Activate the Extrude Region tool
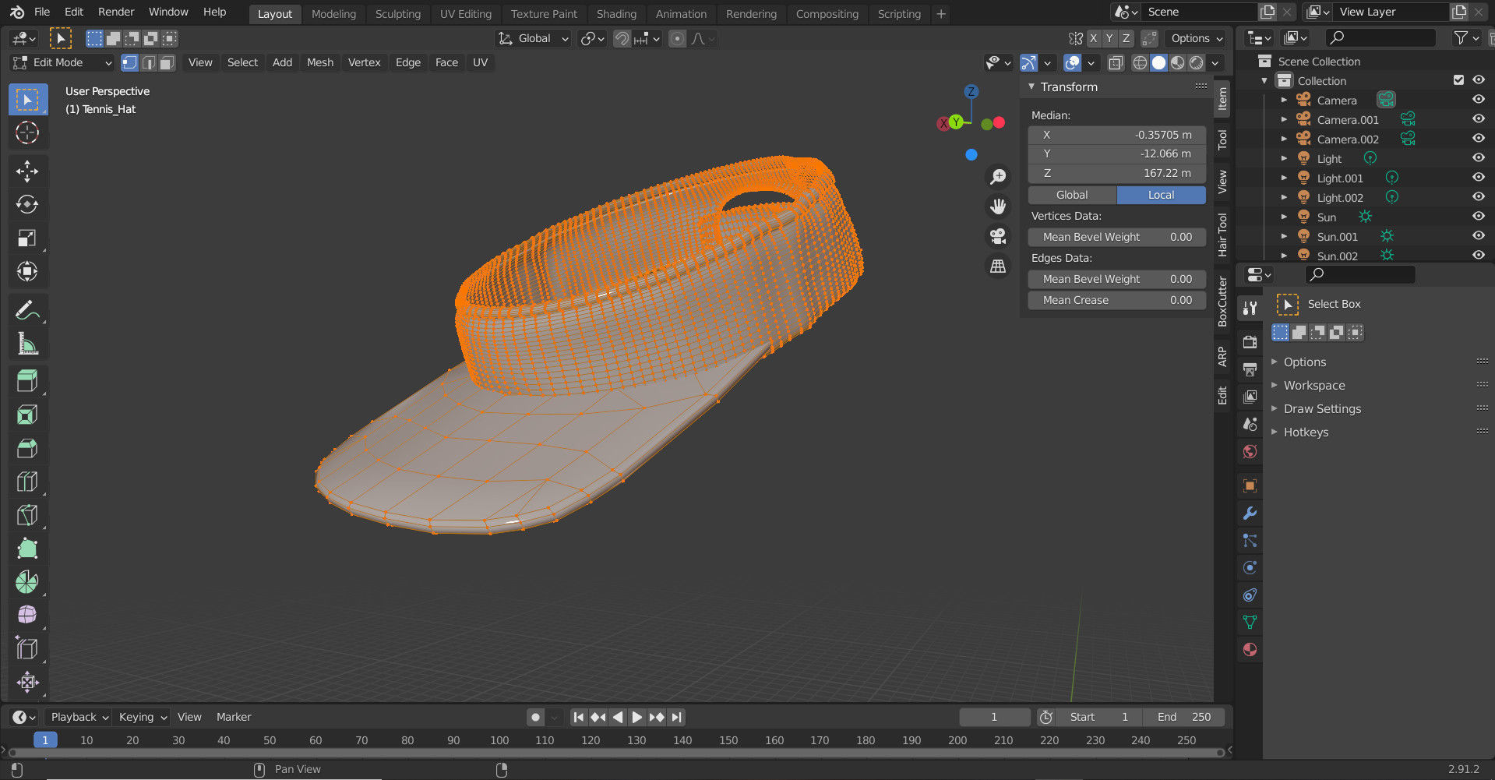 pyautogui.click(x=27, y=381)
